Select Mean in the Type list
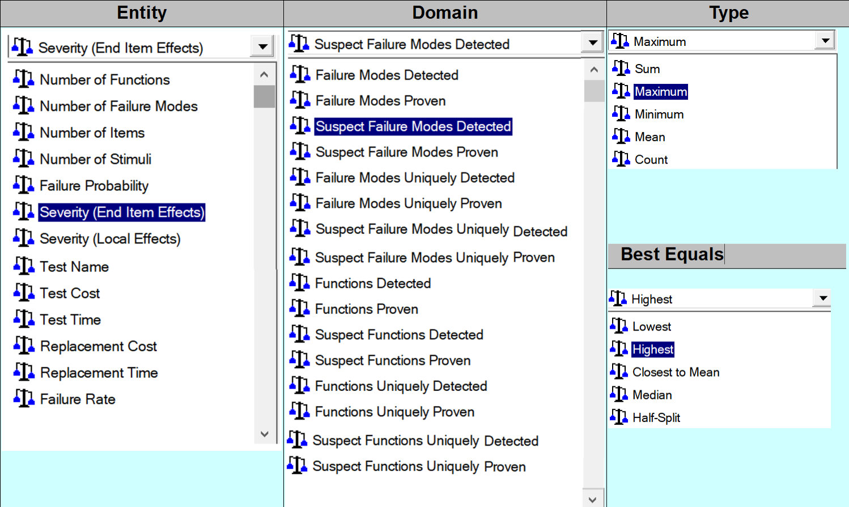 [x=650, y=137]
